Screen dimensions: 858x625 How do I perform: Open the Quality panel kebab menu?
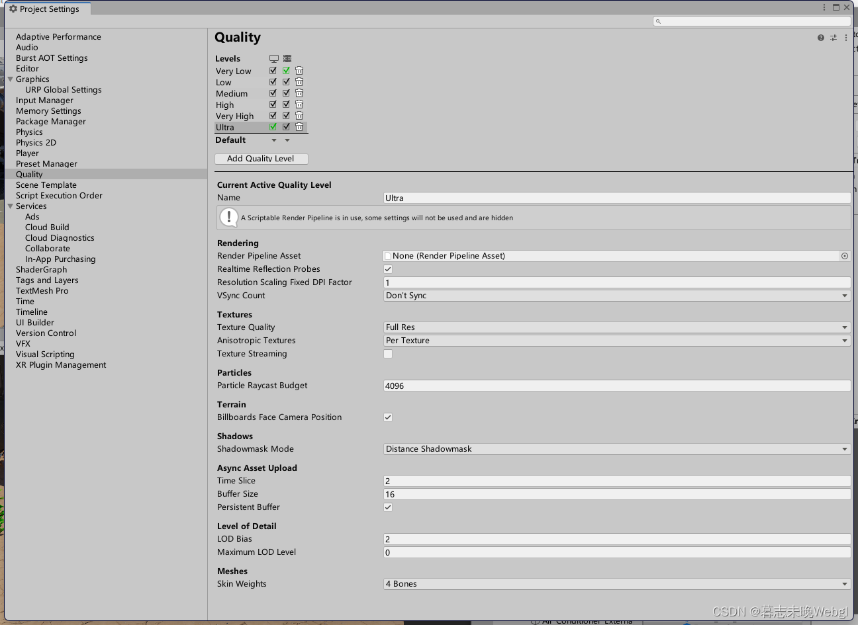[846, 38]
